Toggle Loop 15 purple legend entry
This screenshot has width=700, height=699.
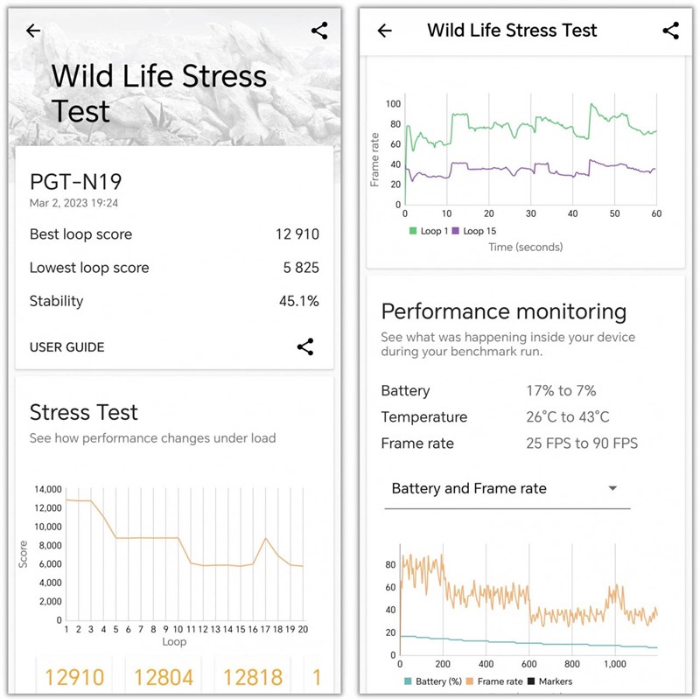[479, 231]
